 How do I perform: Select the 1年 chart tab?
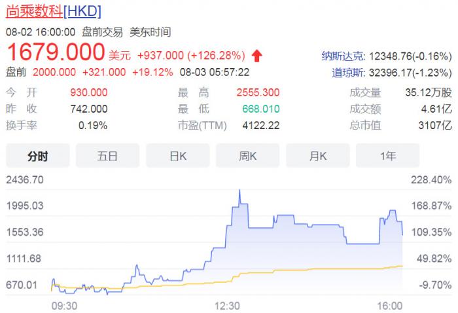click(x=388, y=156)
